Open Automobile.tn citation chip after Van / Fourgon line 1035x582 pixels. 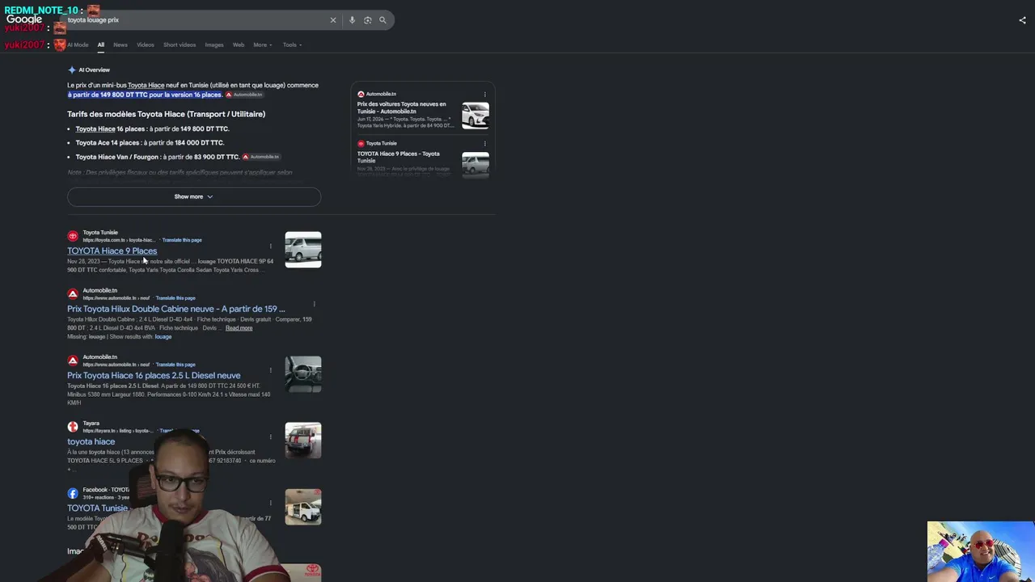[260, 157]
